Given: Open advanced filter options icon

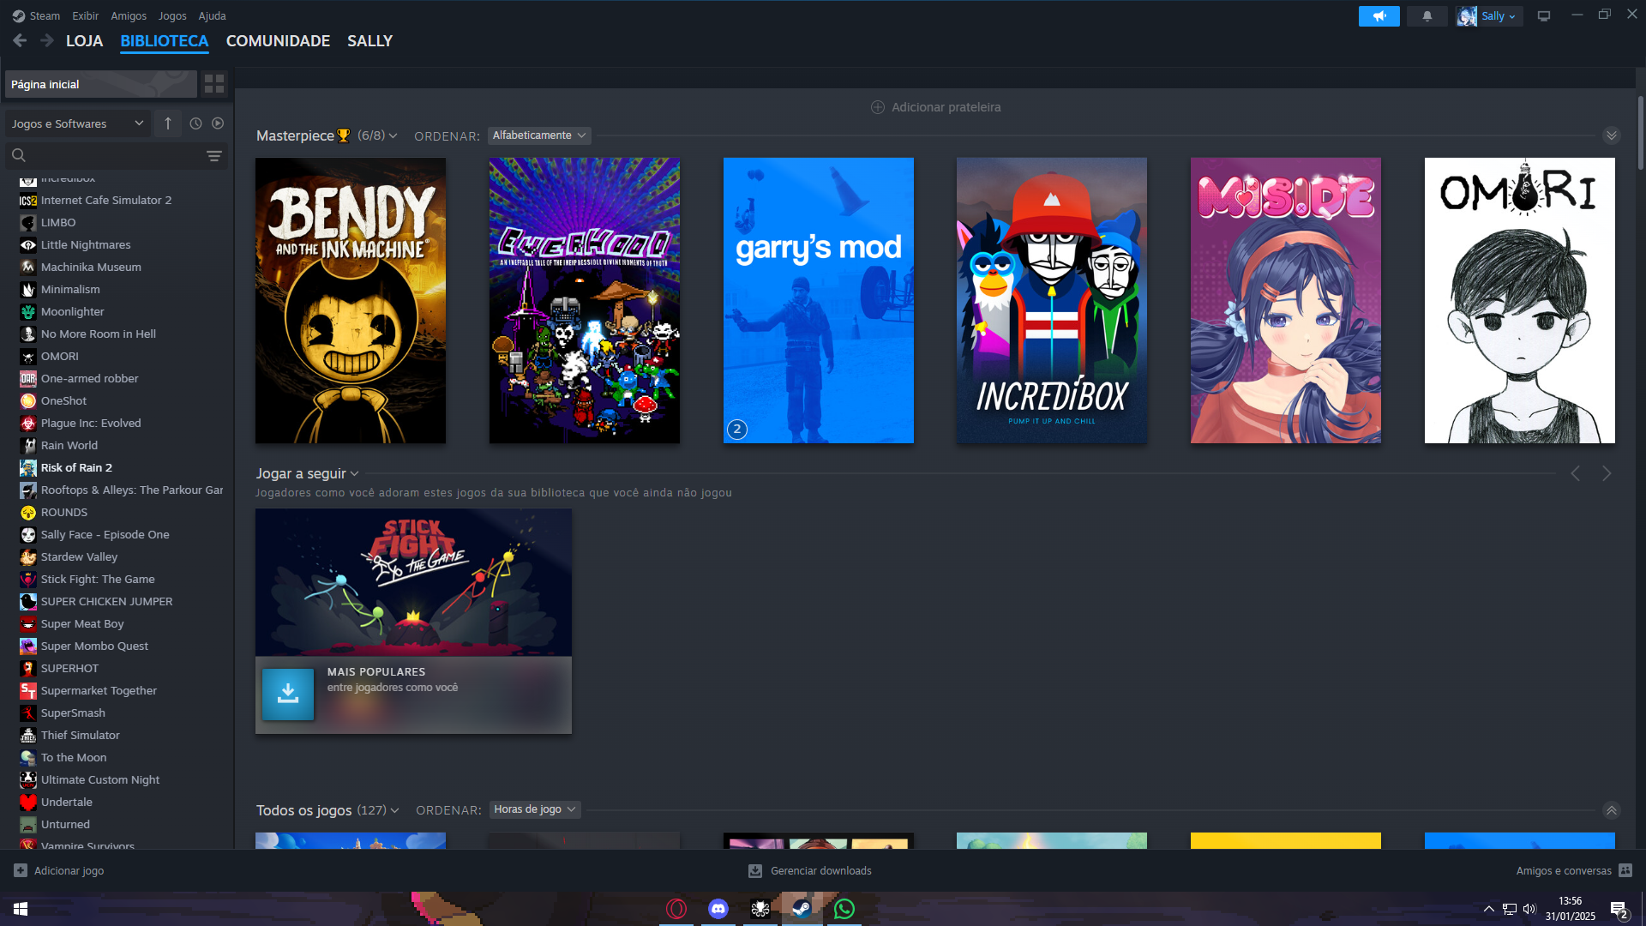Looking at the screenshot, I should tap(214, 156).
